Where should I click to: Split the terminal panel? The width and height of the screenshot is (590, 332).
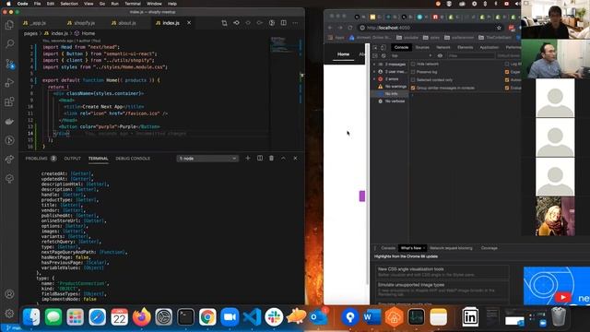pyautogui.click(x=260, y=158)
